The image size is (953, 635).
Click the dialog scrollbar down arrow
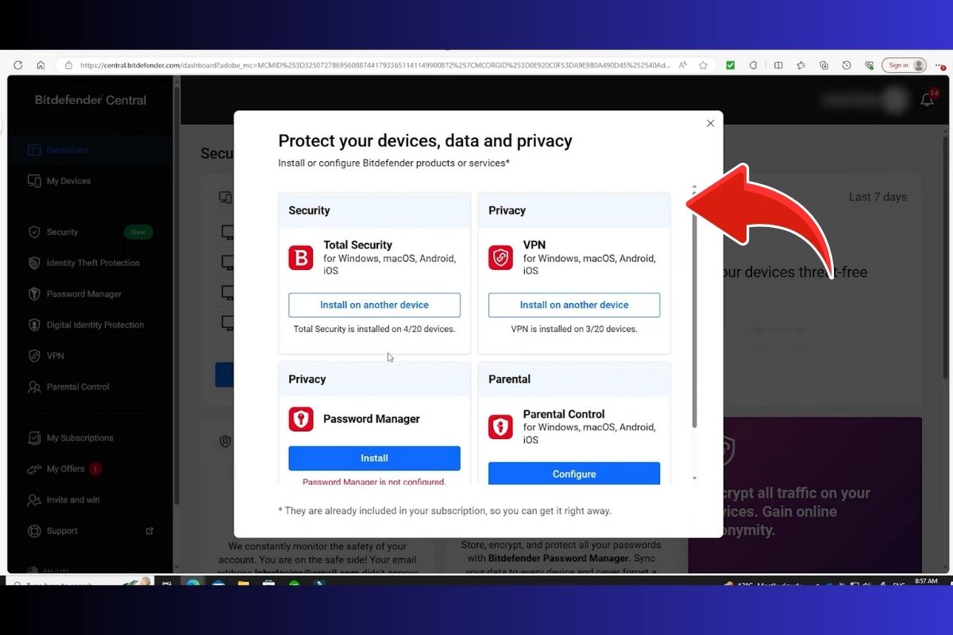click(x=695, y=478)
